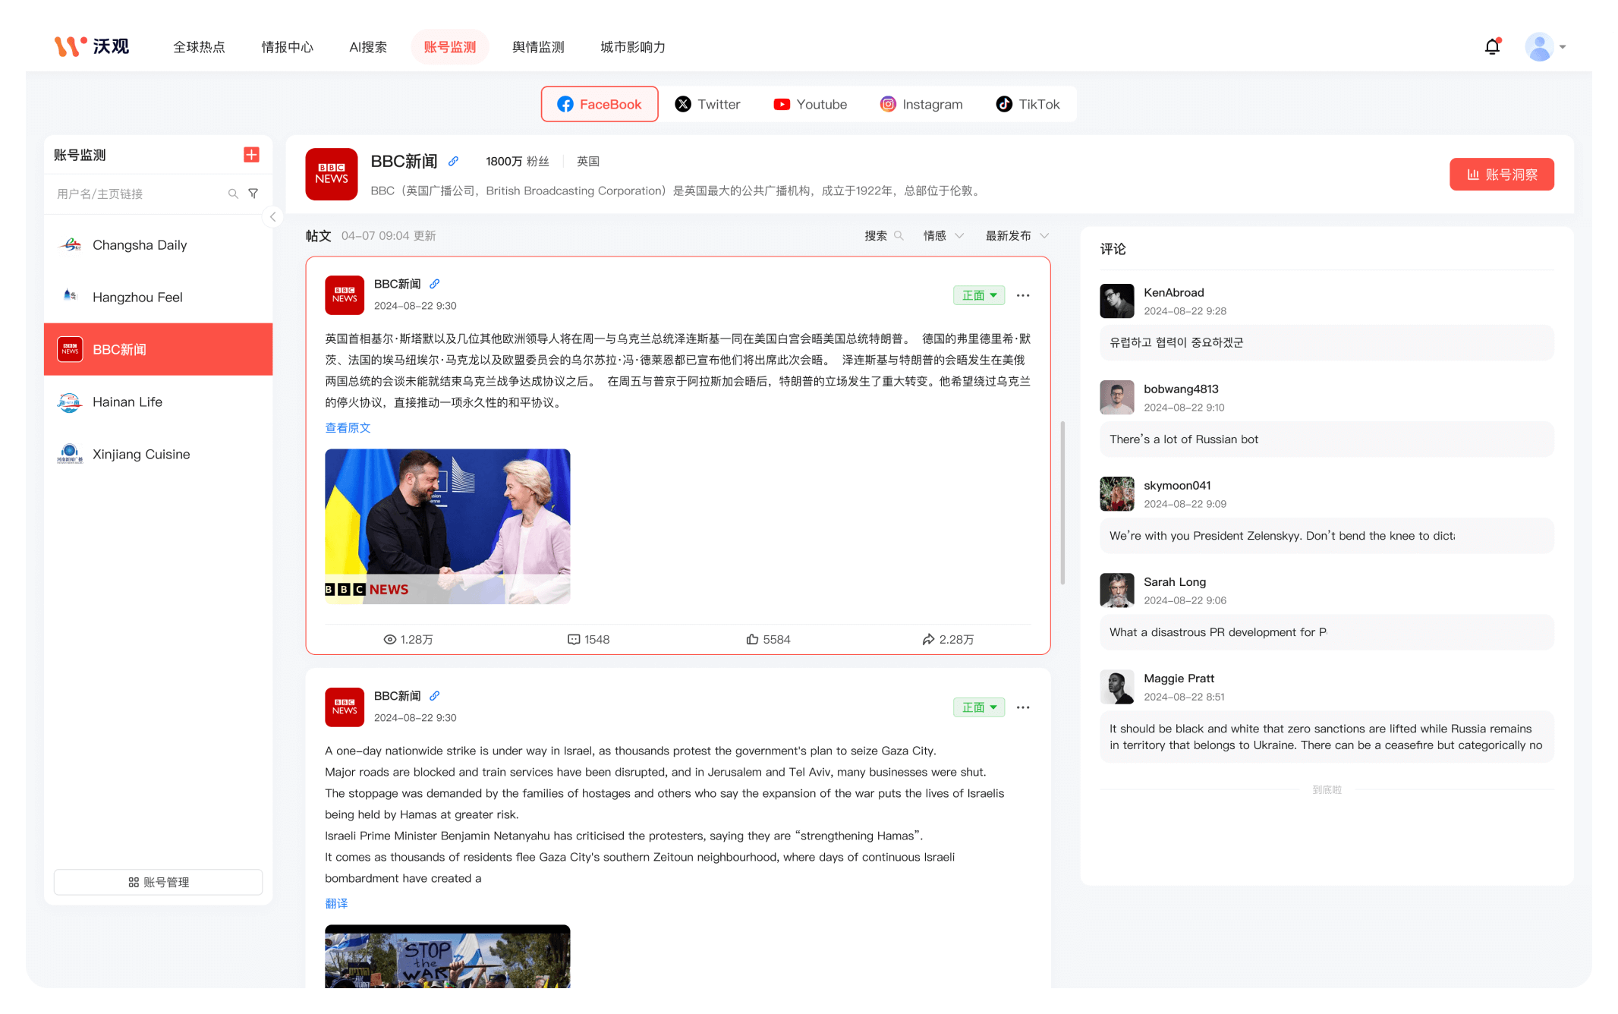Open the more options menu on the second post

(x=1023, y=707)
